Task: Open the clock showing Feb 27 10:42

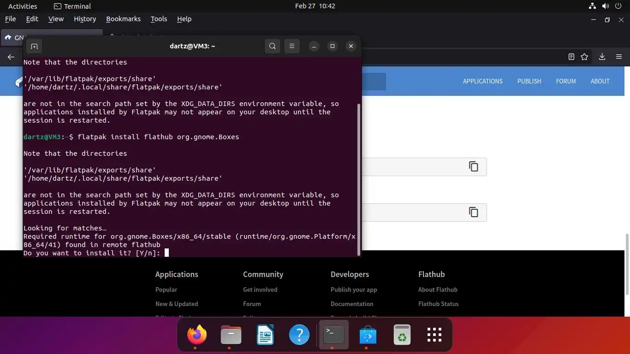Action: click(315, 6)
